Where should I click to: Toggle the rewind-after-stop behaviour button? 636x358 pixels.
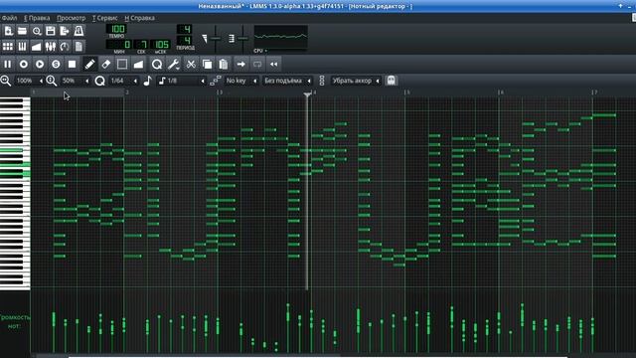(x=274, y=64)
